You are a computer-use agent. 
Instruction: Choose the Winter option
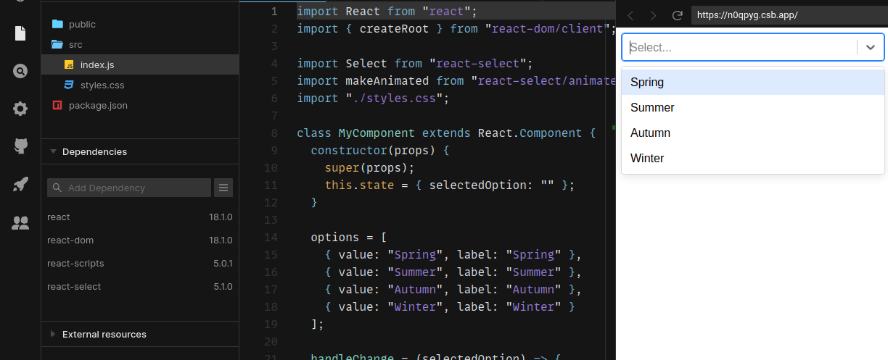click(753, 158)
